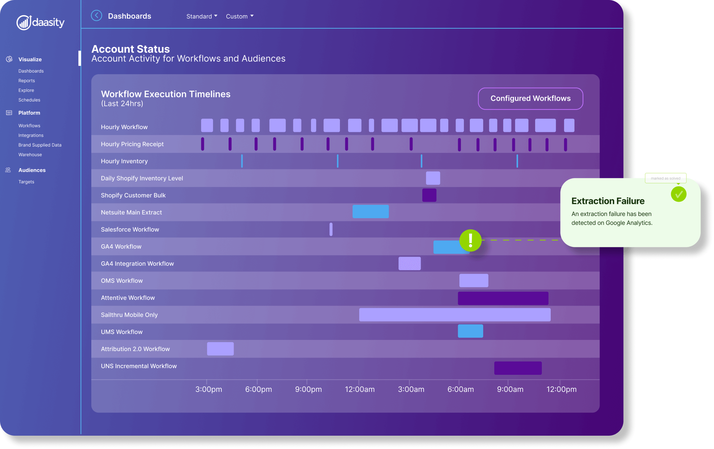Viewport: 714px width, 449px height.
Task: Click the first Hourly Workflow block
Action: [207, 126]
